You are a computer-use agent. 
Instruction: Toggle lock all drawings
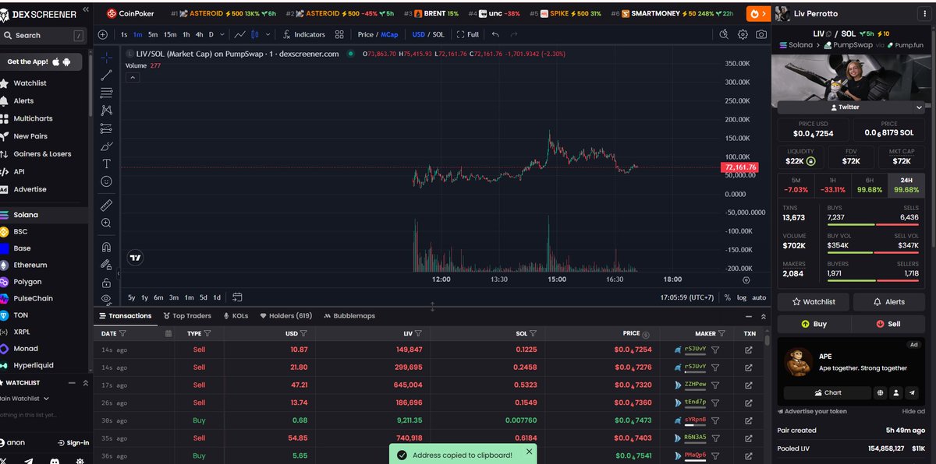[x=106, y=283]
